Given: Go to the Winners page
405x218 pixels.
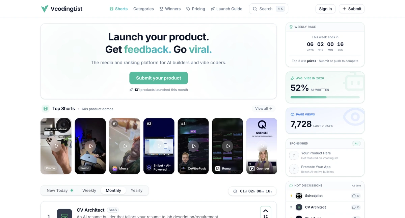Looking at the screenshot, I should pos(170,9).
